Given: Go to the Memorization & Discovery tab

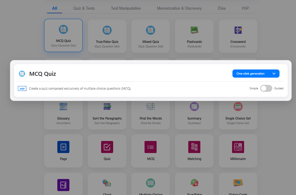Looking at the screenshot, I should click(x=179, y=8).
